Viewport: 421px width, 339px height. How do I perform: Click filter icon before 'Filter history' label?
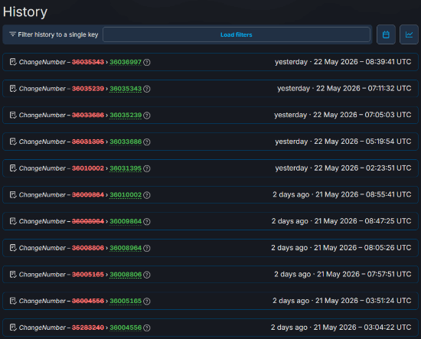tap(12, 34)
